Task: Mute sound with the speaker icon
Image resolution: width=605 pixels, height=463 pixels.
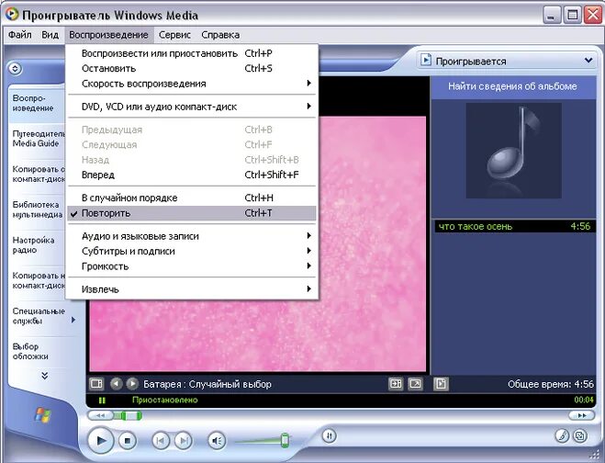Action: click(217, 441)
